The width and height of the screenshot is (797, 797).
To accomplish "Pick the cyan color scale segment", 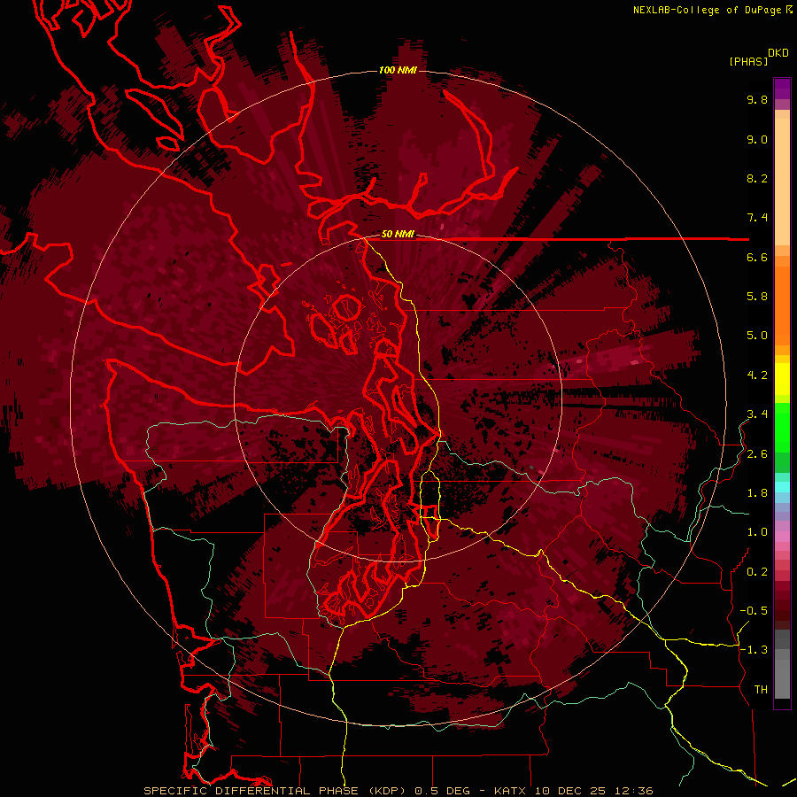I will click(x=782, y=487).
